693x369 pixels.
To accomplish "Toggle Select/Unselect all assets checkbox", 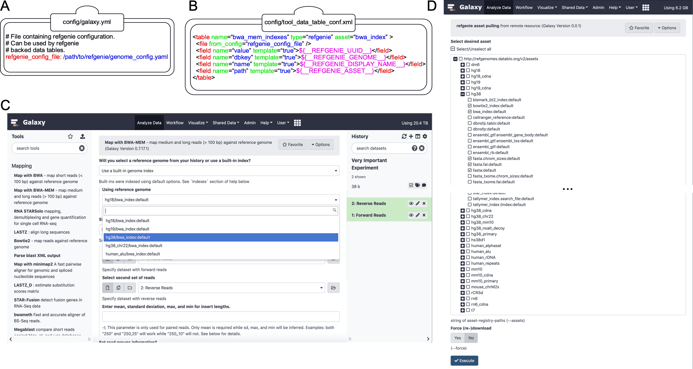I will tap(453, 49).
